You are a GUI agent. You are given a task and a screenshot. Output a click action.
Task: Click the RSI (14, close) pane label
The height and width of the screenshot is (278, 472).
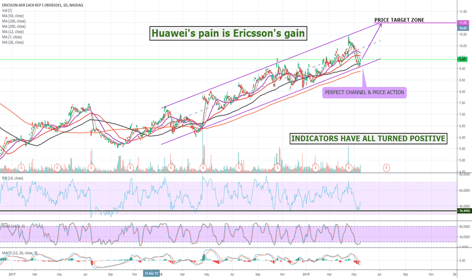click(12, 178)
